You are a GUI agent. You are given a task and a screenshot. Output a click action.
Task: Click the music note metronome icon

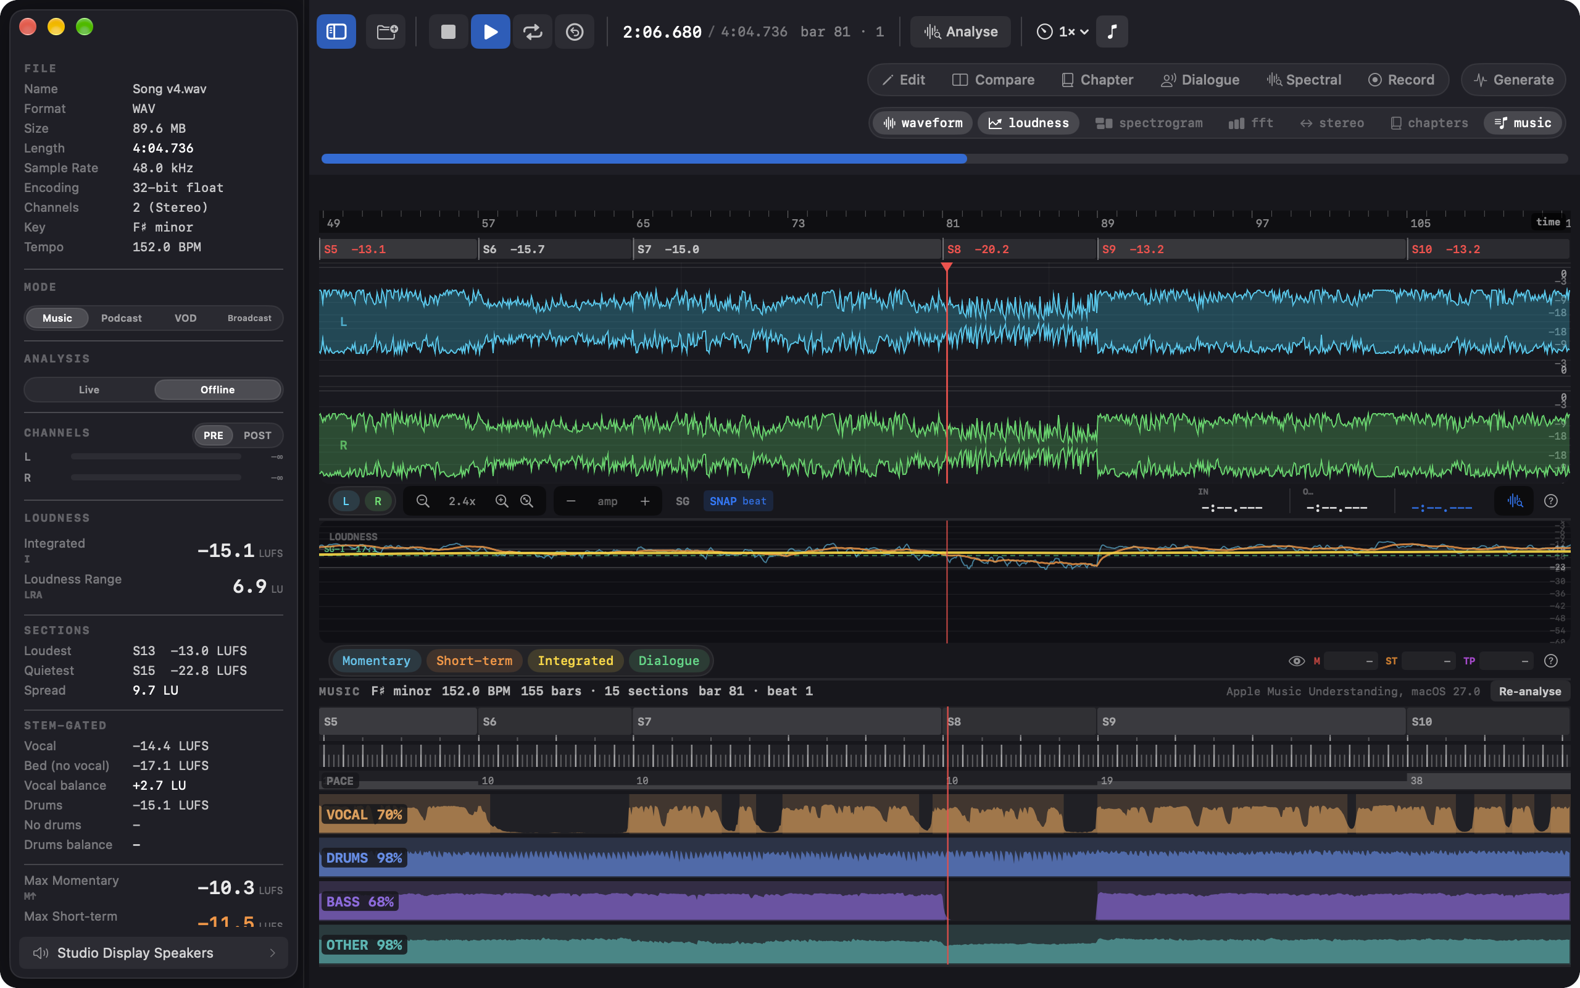[x=1112, y=31]
